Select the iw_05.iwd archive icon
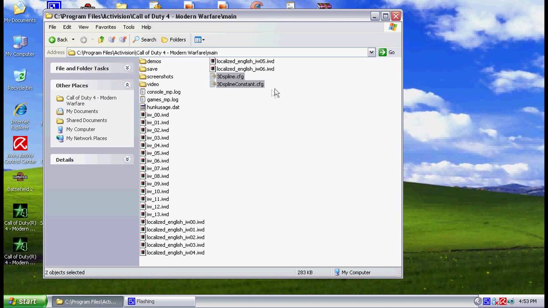548x308 pixels. click(x=143, y=153)
